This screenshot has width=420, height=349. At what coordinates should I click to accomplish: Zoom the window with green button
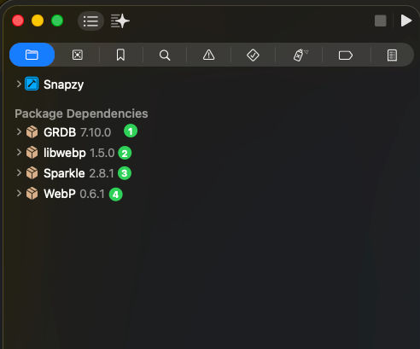point(57,20)
